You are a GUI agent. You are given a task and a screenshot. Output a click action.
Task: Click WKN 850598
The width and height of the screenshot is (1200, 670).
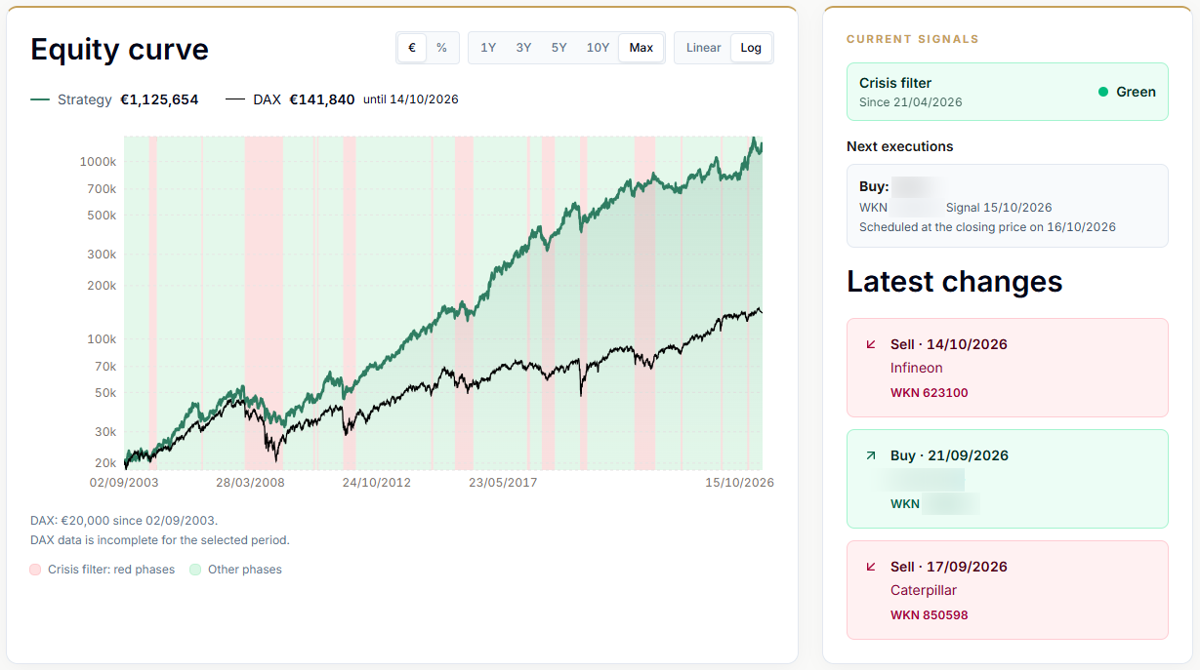930,615
